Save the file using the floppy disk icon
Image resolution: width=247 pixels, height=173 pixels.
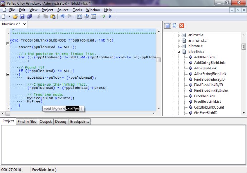point(22,16)
